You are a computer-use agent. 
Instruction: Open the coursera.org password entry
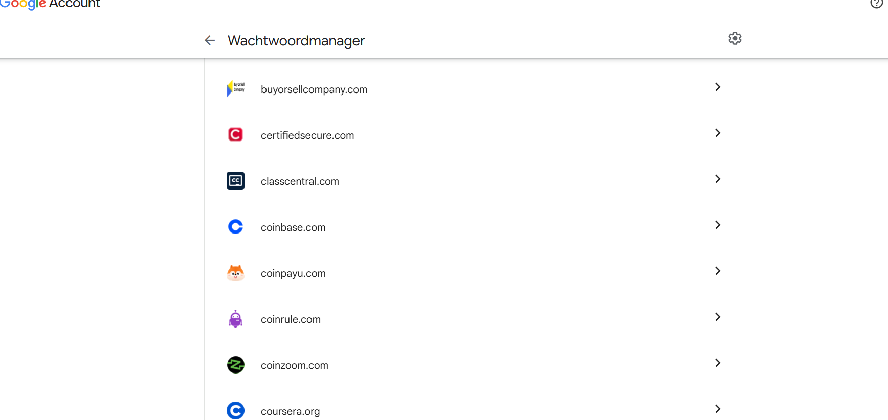290,411
